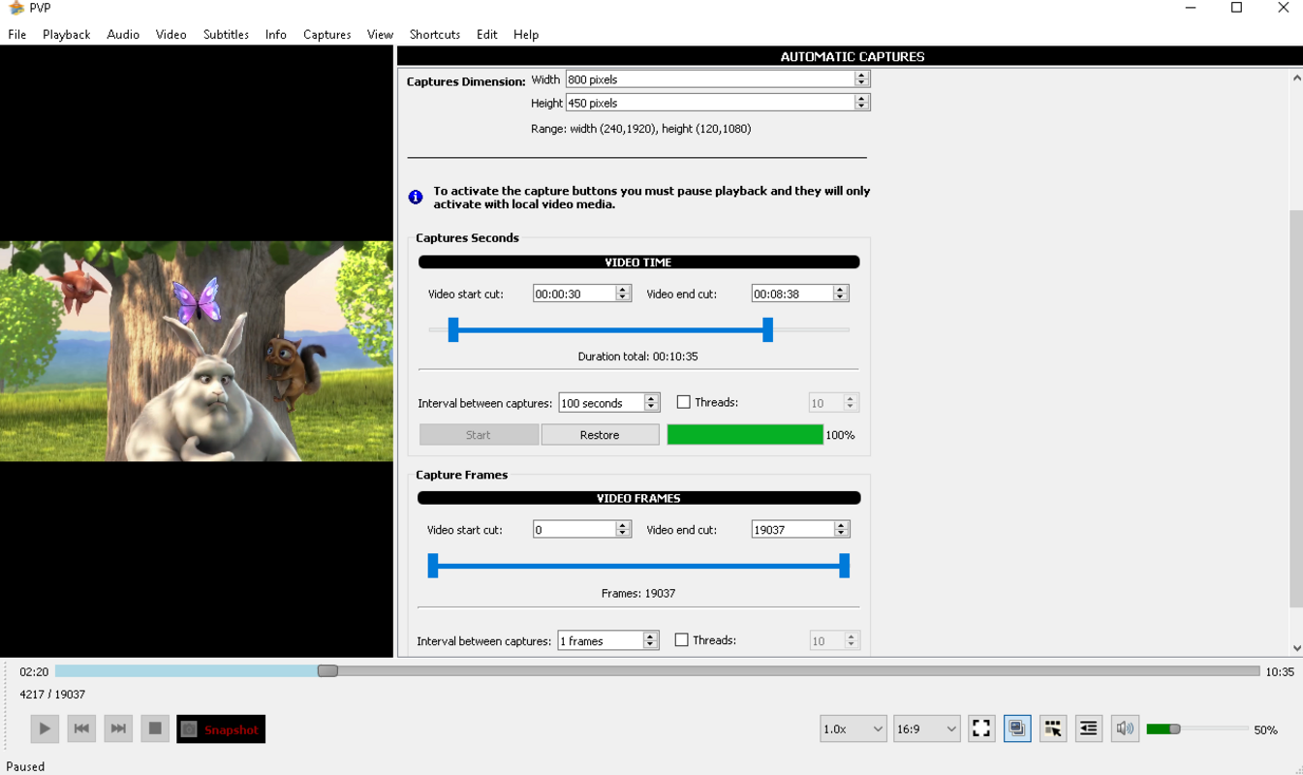Screen dimensions: 1303x775
Task: Click the thumbnails selection icon
Action: [1053, 728]
